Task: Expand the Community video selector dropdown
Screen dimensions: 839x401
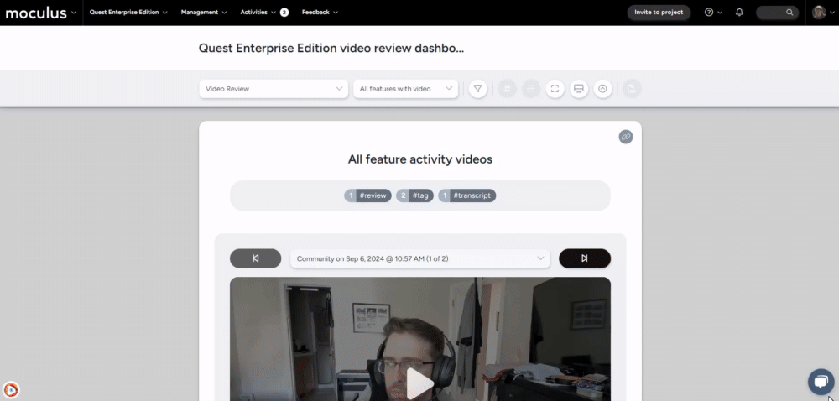Action: tap(419, 258)
